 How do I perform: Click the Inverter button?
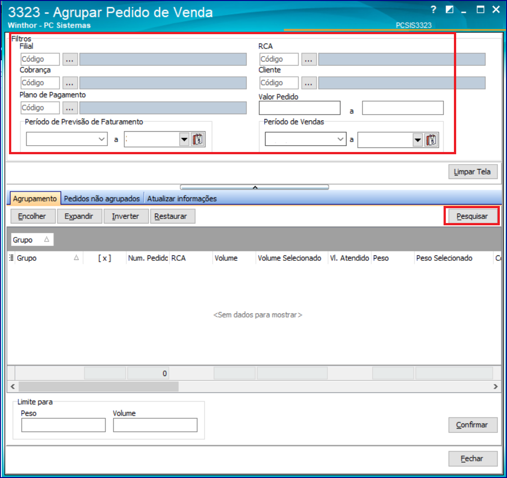coord(126,216)
